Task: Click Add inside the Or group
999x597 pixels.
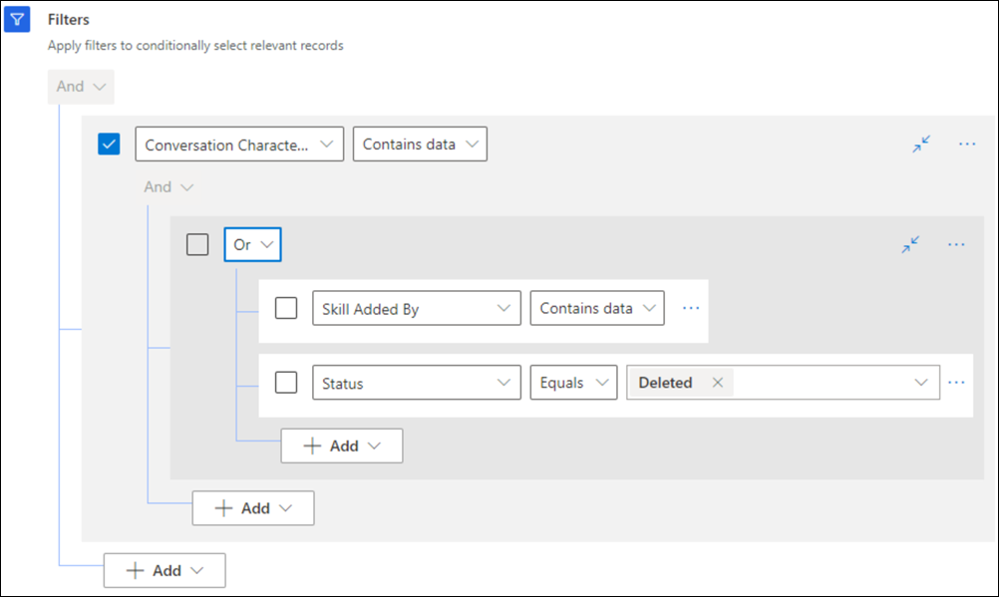Action: point(341,446)
